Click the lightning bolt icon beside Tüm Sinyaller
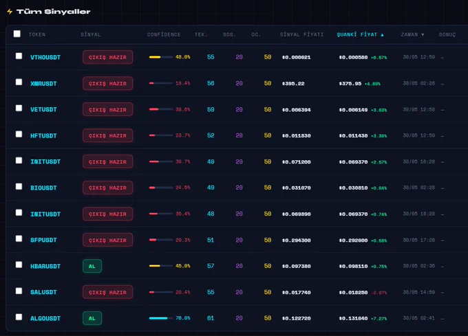The width and height of the screenshot is (468, 336). pos(10,12)
